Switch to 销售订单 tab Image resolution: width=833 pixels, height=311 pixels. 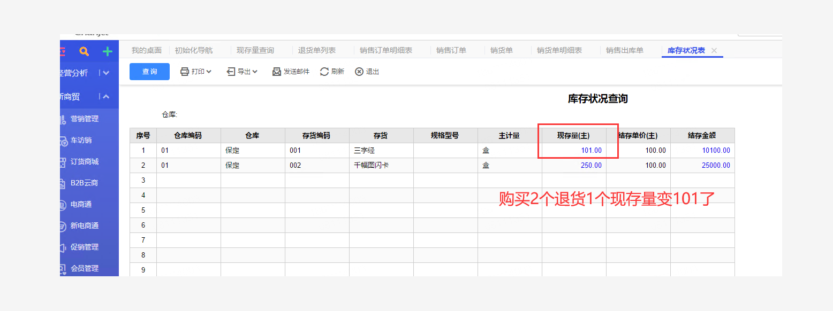[x=451, y=50]
